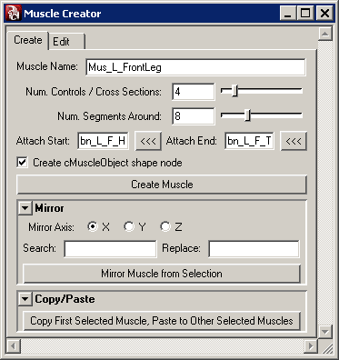This screenshot has width=339, height=360.
Task: Click the Copy/Paste section heading text
Action: click(65, 299)
